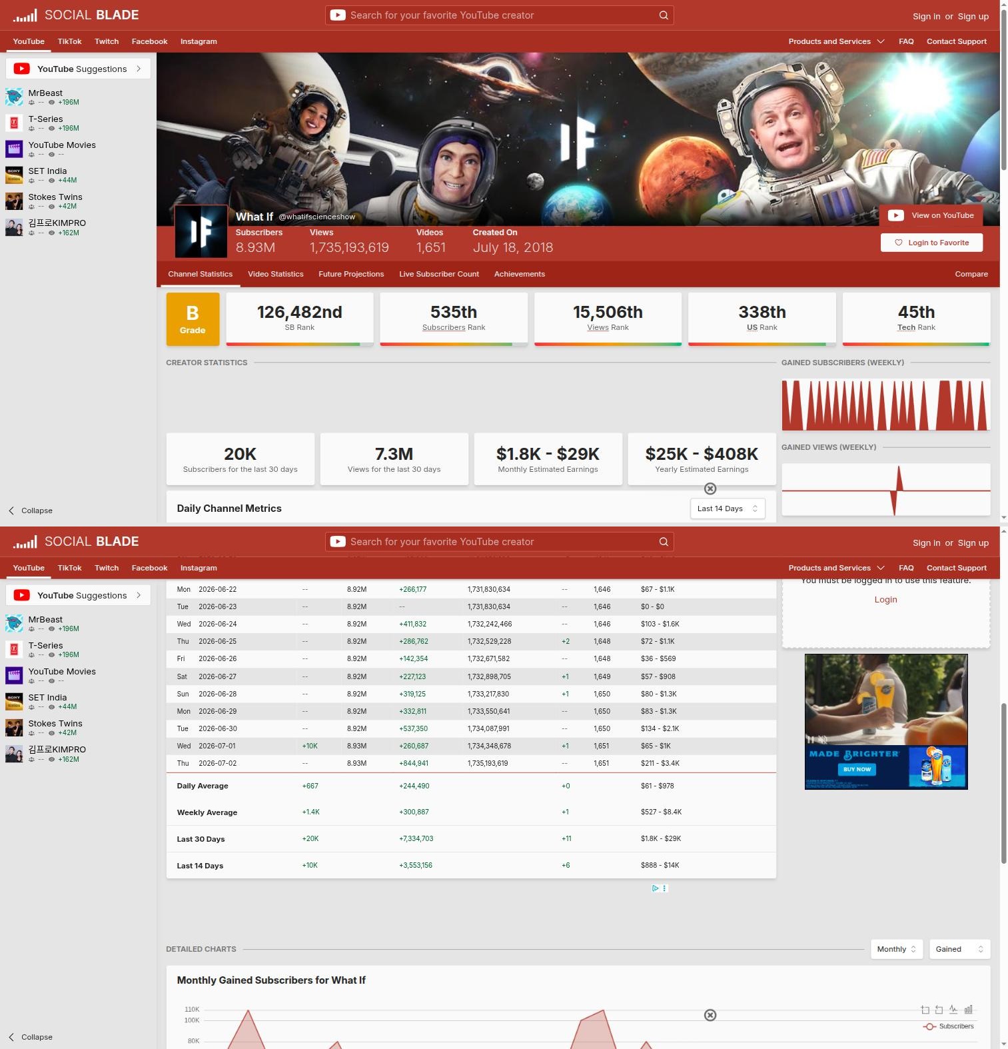Viewport: 1008px width, 1049px height.
Task: Close overlay via X near Daily Channel Metrics
Action: pyautogui.click(x=710, y=489)
